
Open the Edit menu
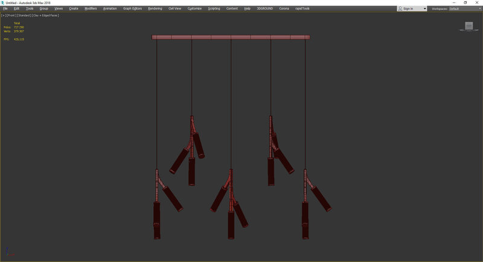pos(16,8)
